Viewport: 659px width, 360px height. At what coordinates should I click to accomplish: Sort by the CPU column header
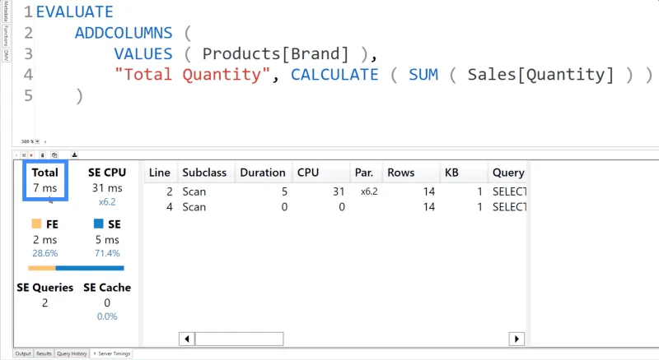pos(321,173)
